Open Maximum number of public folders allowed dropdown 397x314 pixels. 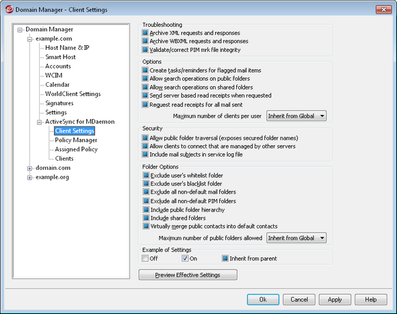click(296, 238)
